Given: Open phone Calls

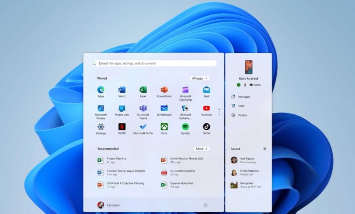Looking at the screenshot, I should (x=238, y=106).
